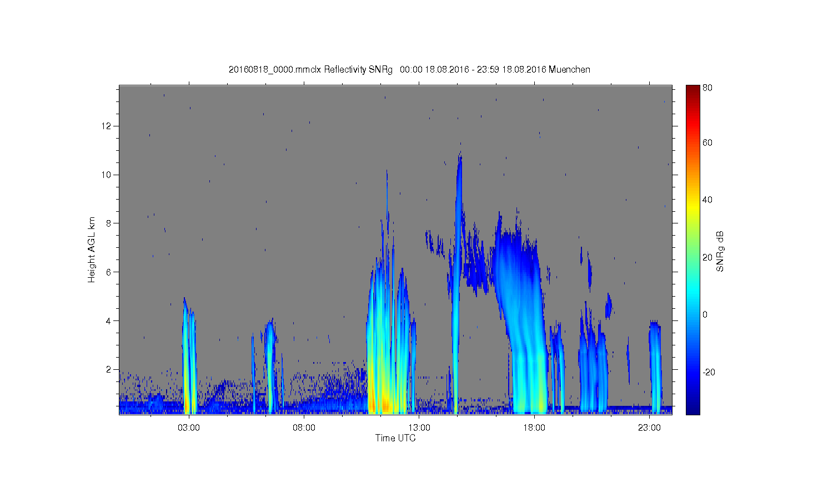Image resolution: width=833 pixels, height=499 pixels.
Task: Click the 'Time UTC' axis title
Action: (x=395, y=438)
